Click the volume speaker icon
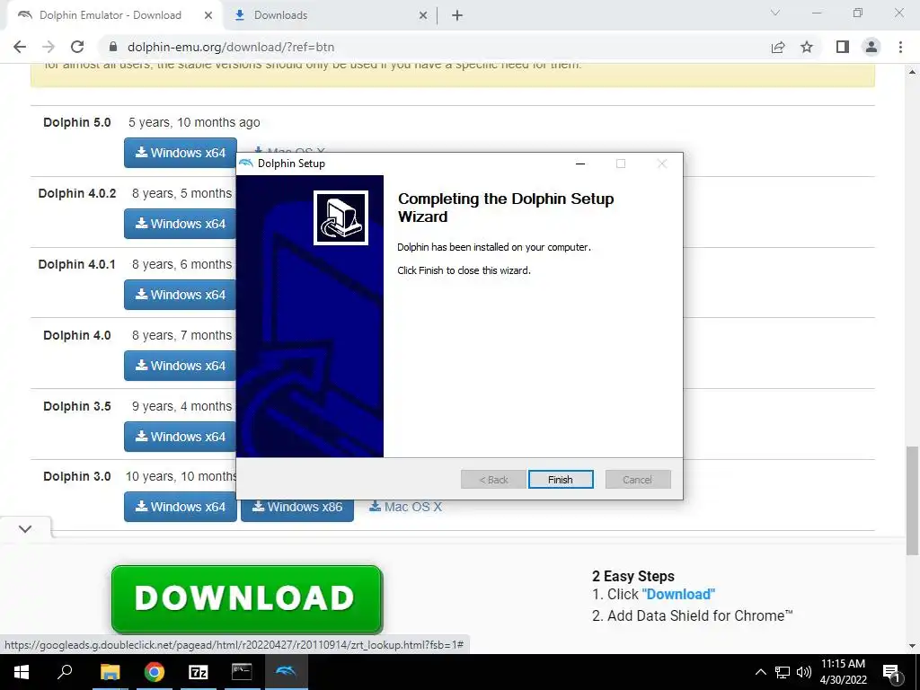920x690 pixels. point(804,672)
